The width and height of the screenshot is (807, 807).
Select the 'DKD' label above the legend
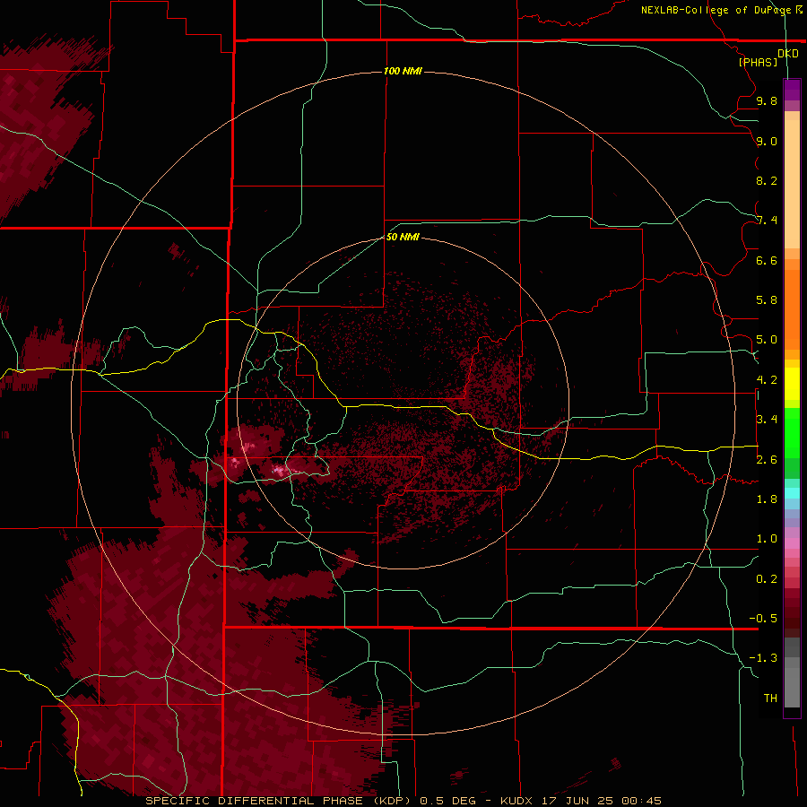coord(788,54)
